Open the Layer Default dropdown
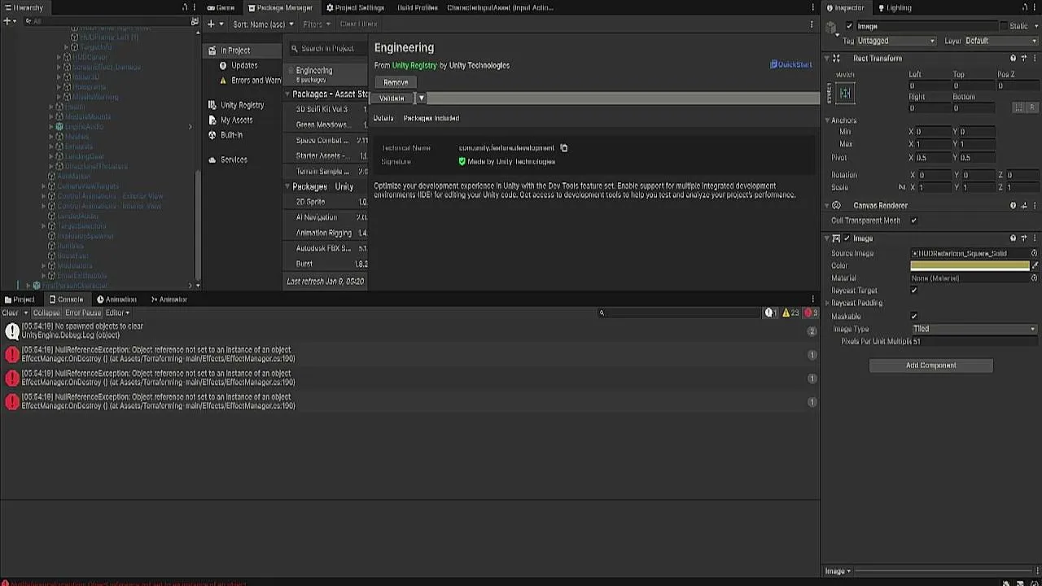Image resolution: width=1042 pixels, height=586 pixels. (1000, 41)
